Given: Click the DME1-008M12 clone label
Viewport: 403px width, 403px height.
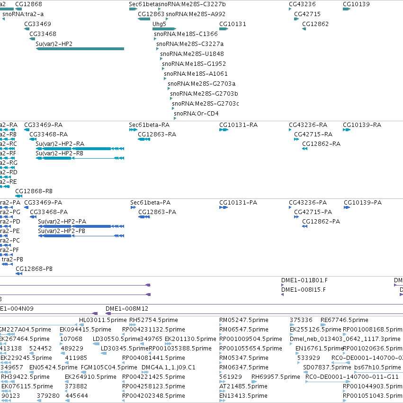Looking at the screenshot, I should click(127, 309).
